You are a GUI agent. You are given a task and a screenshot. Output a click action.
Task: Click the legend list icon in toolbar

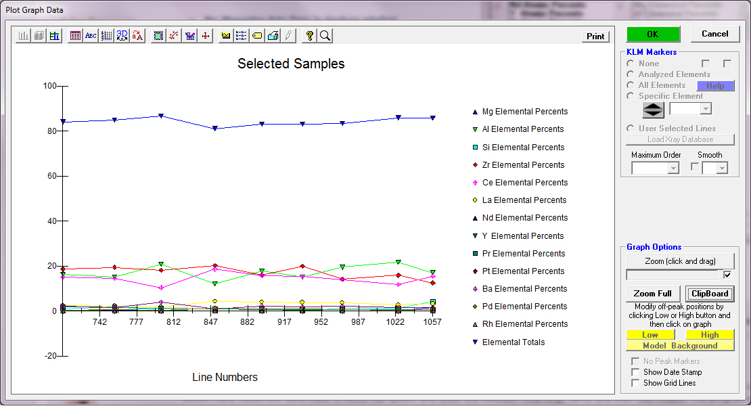[x=242, y=36]
